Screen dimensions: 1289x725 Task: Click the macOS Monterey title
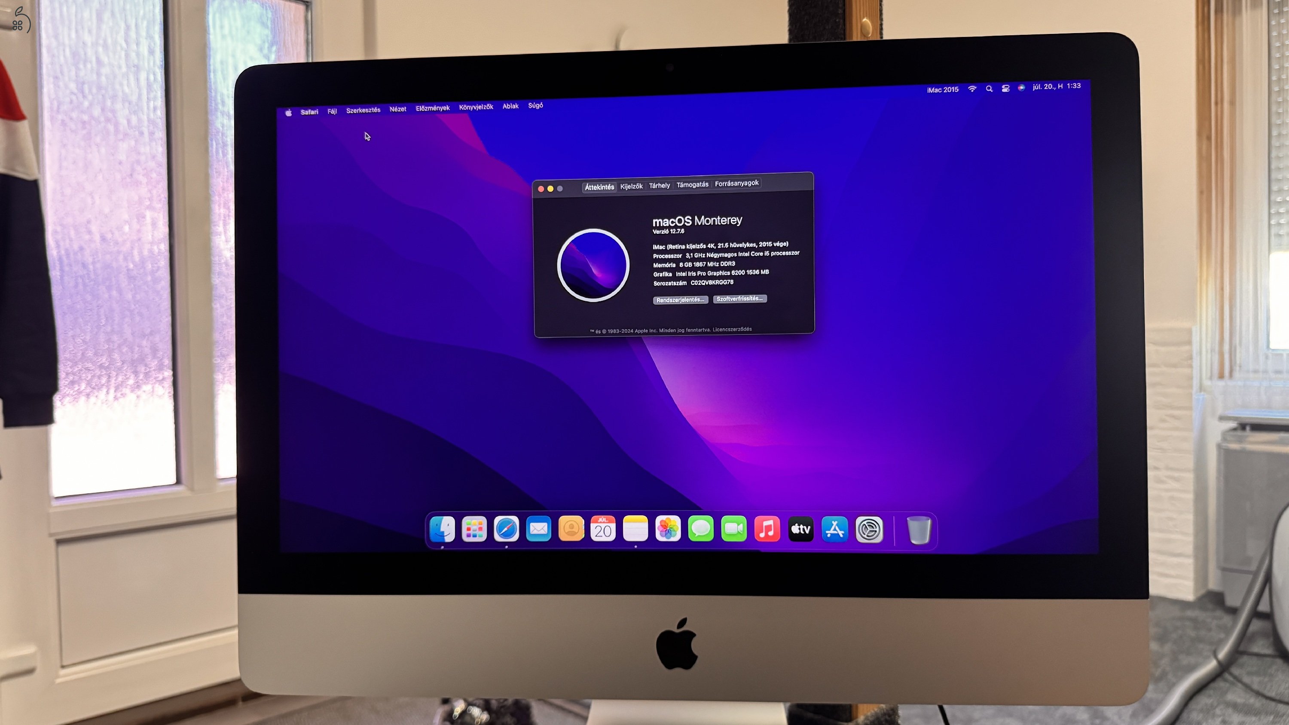tap(697, 220)
